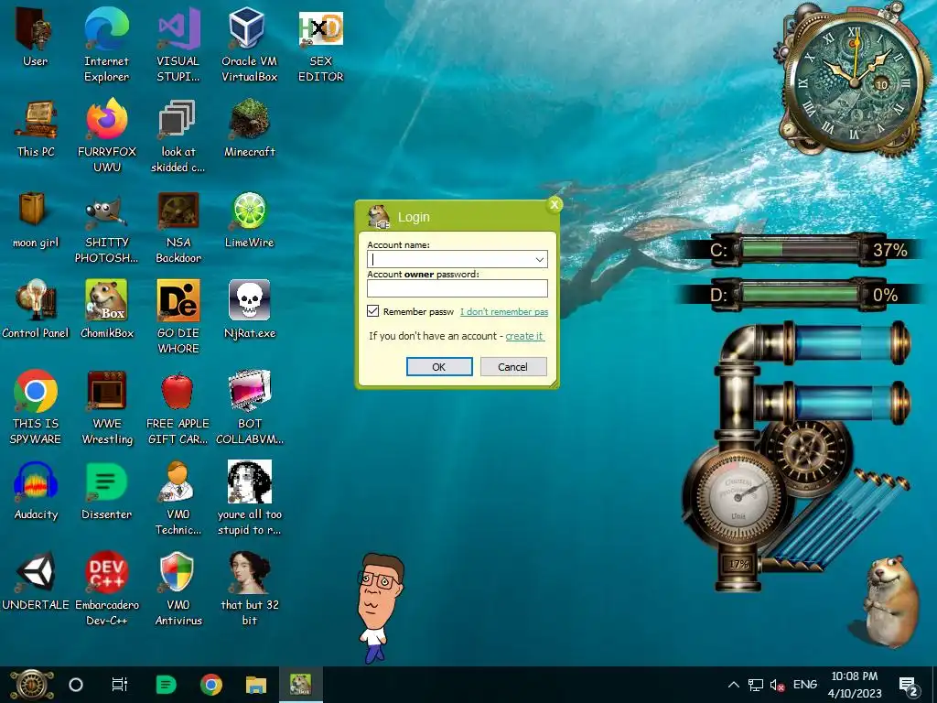Click the C: drive usage bar
Image resolution: width=937 pixels, height=703 pixels.
[x=798, y=249]
